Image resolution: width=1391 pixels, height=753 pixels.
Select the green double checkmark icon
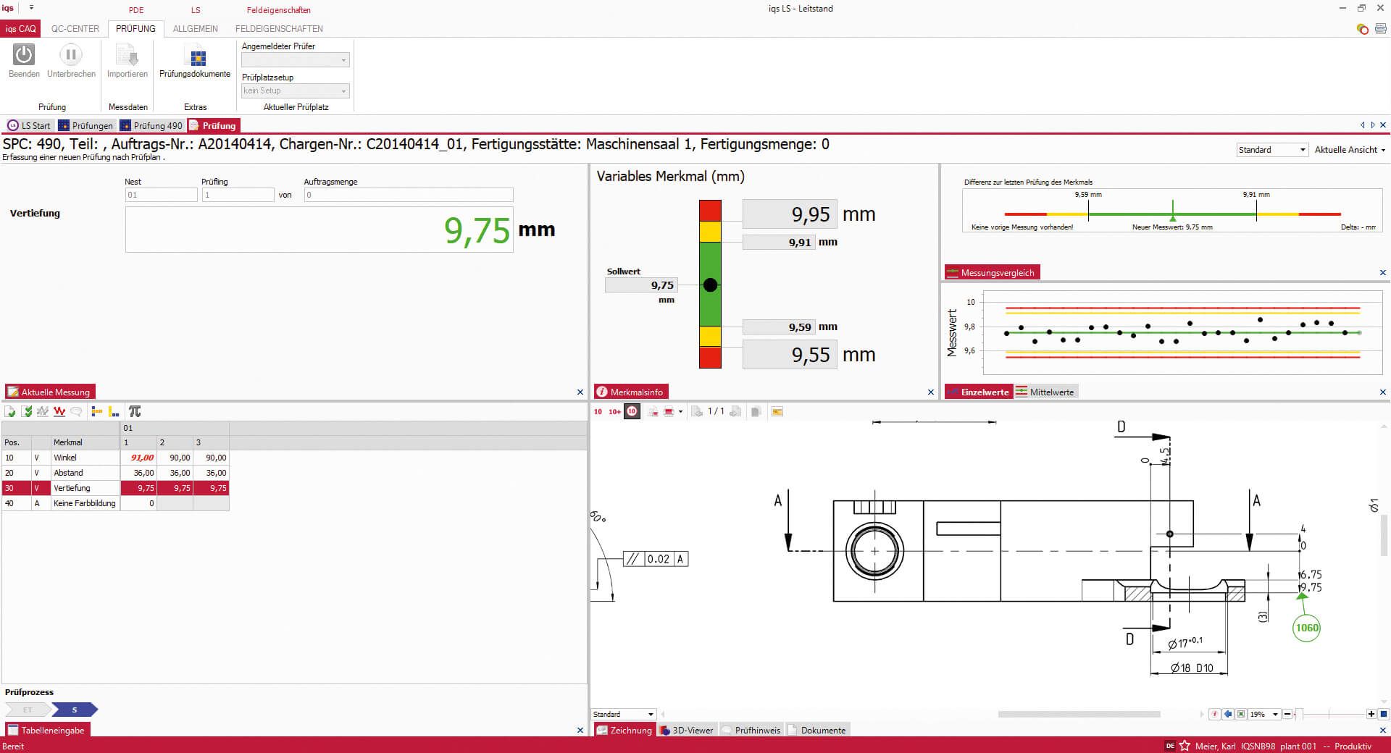point(26,411)
